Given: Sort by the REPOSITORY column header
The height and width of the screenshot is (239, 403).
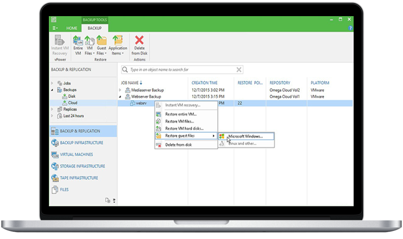Looking at the screenshot, I should (280, 83).
